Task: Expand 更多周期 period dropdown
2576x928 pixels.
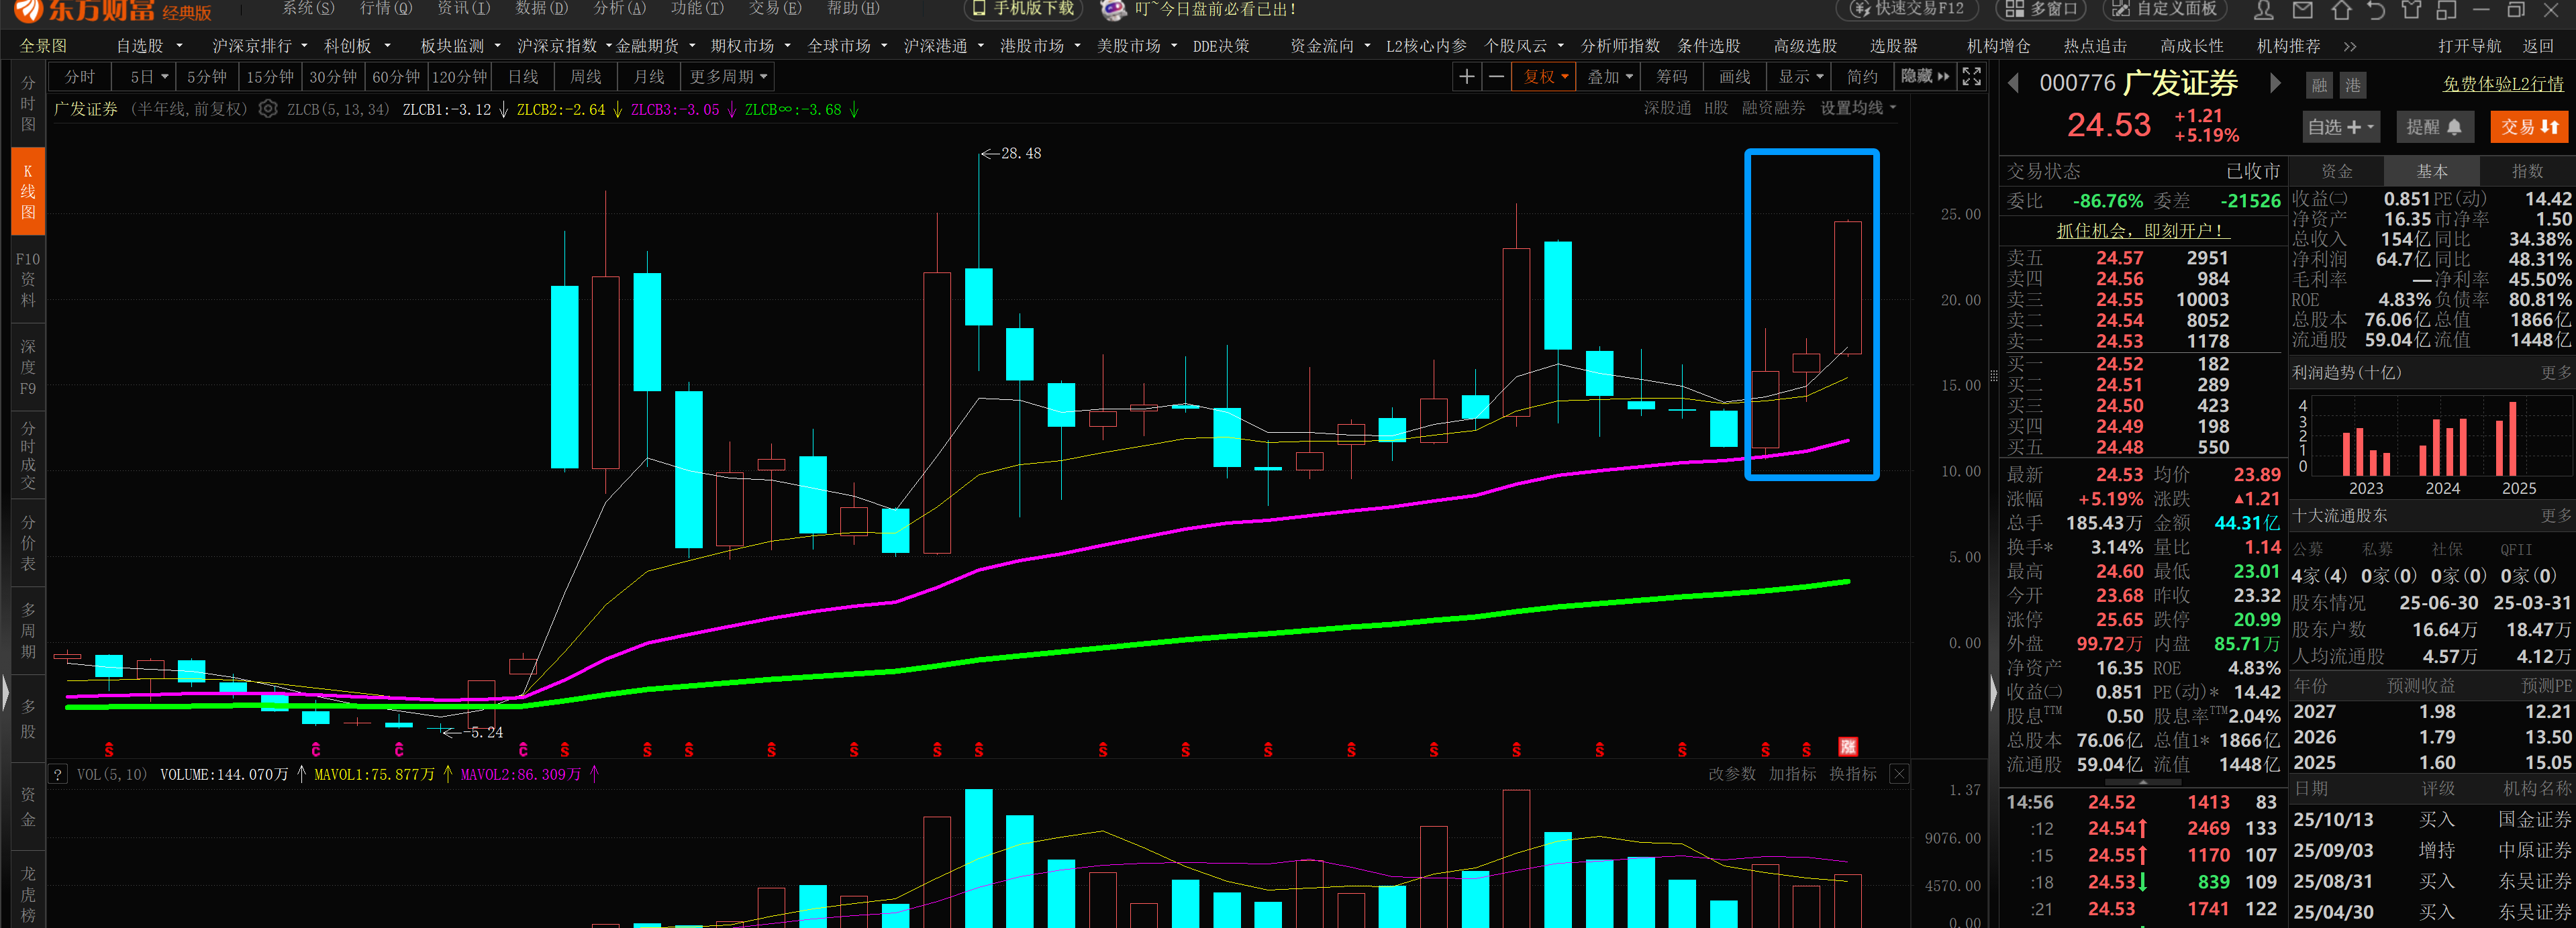Action: pyautogui.click(x=728, y=77)
